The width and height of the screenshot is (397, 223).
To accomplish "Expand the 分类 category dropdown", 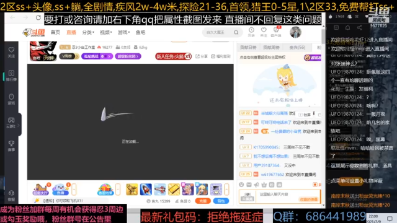I will click(88, 32).
